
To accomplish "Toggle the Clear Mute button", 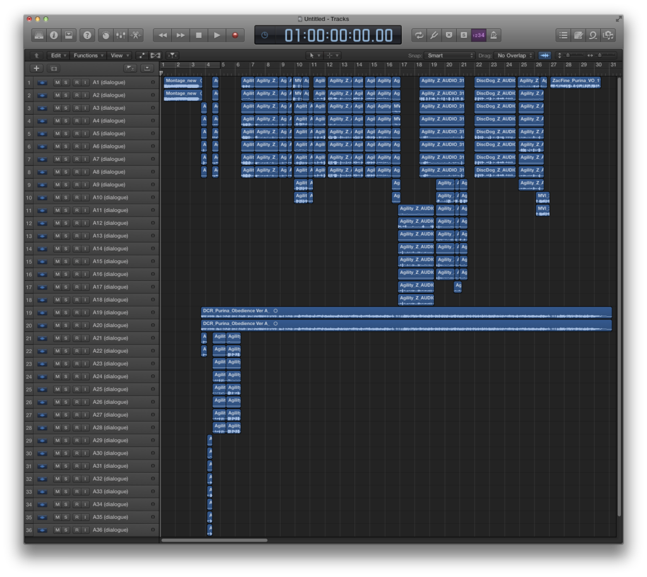I will click(x=449, y=35).
